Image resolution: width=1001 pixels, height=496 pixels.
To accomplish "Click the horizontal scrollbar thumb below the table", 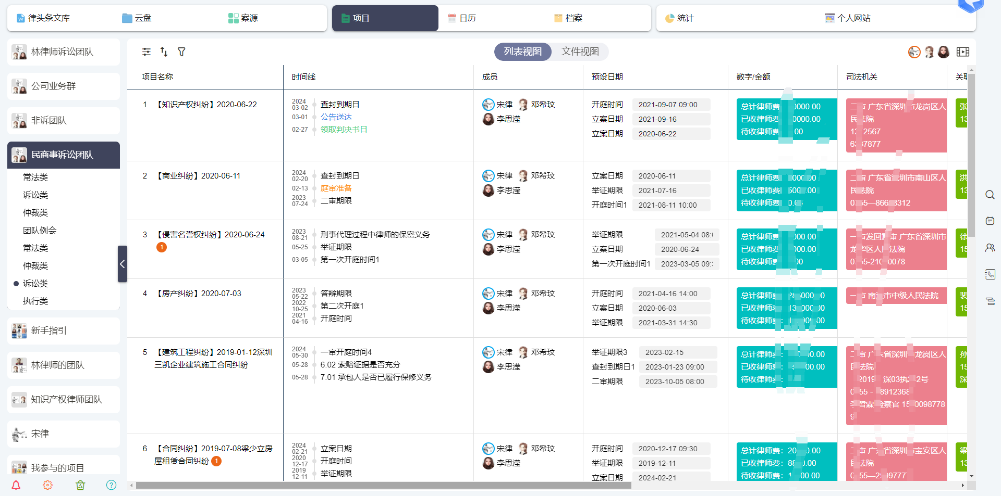I will tap(383, 485).
